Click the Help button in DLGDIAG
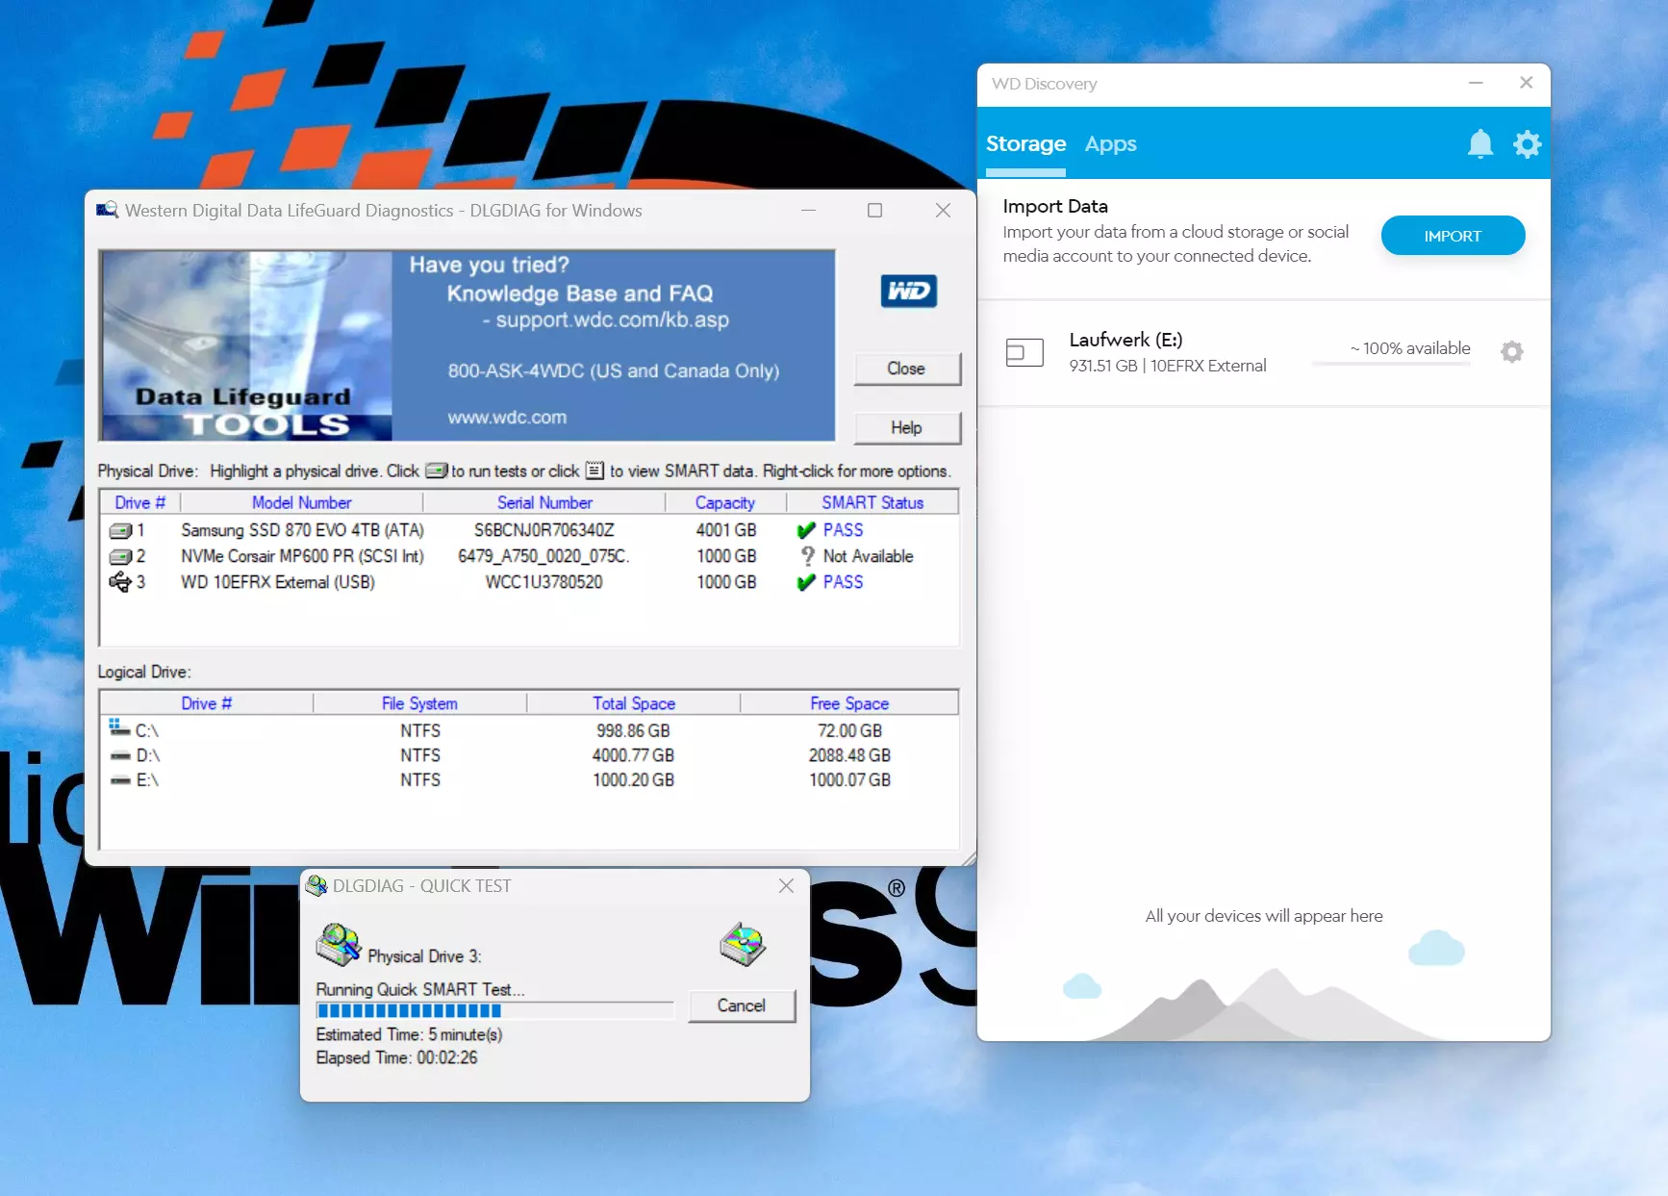This screenshot has height=1196, width=1668. coord(906,428)
